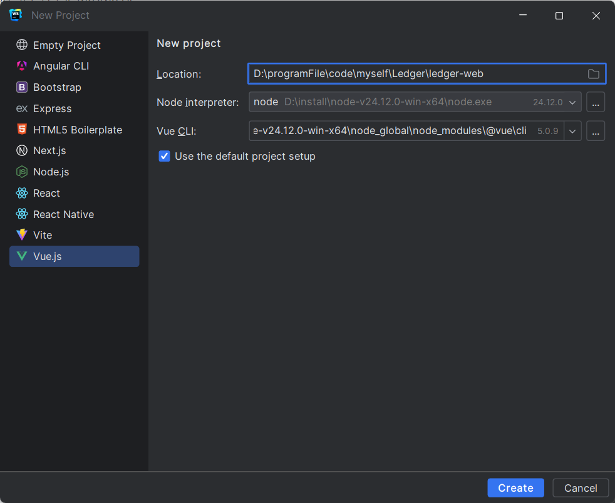Click the WebStorm logo in title bar
Image resolution: width=615 pixels, height=503 pixels.
tap(15, 15)
